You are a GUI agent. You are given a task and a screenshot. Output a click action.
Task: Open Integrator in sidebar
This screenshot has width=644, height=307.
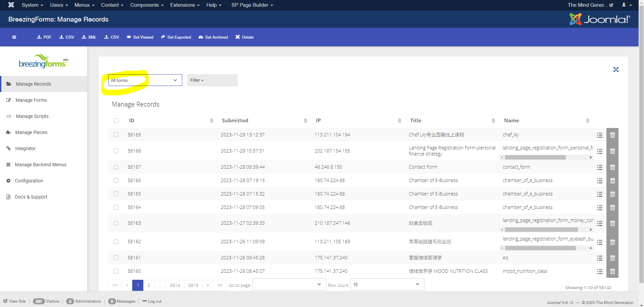point(44,148)
